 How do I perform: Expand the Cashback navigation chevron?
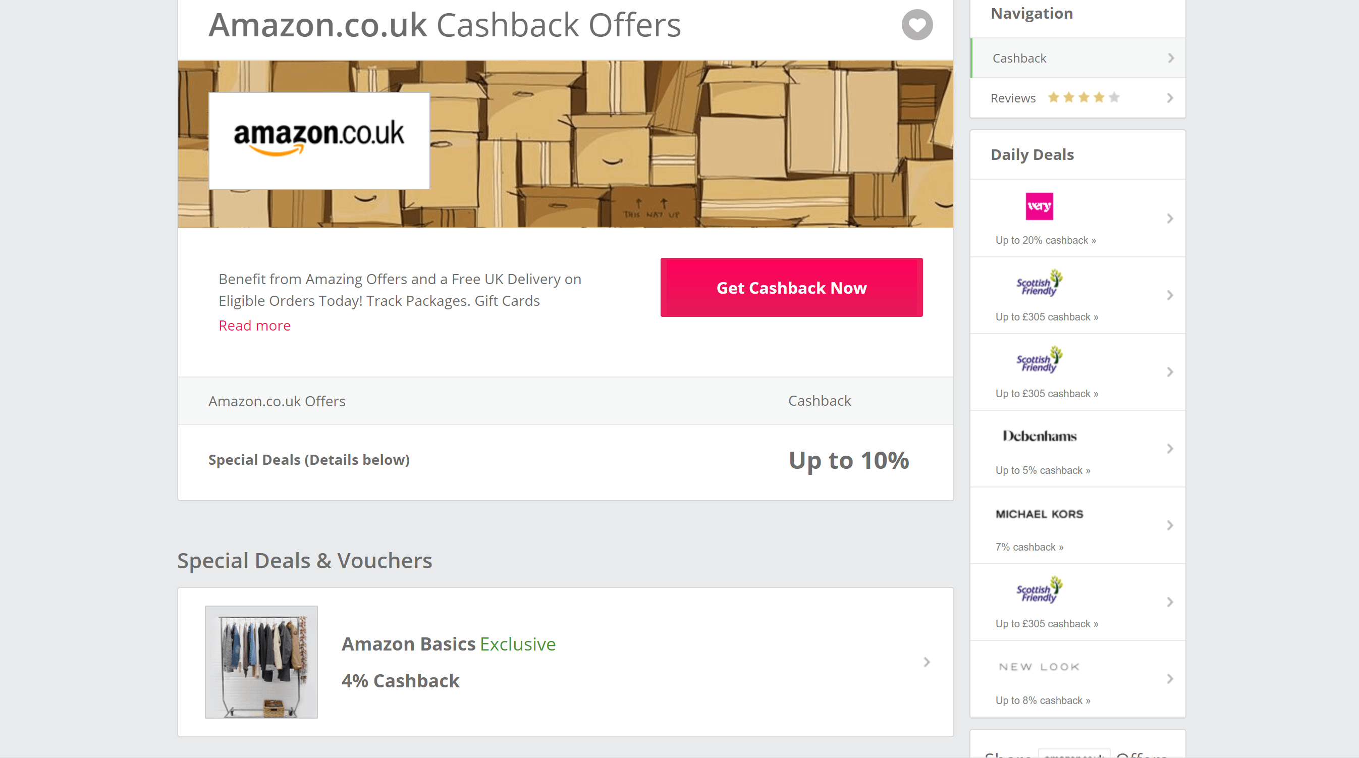point(1171,58)
